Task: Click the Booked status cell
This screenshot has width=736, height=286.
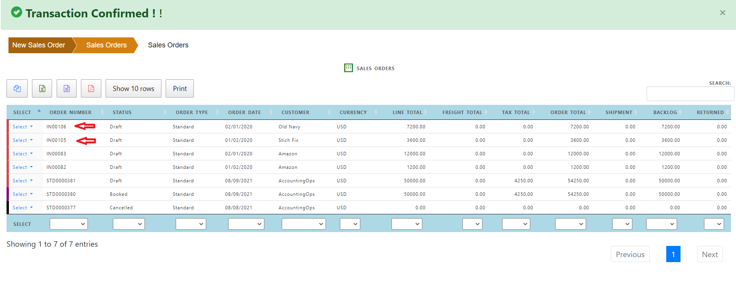Action: (119, 194)
